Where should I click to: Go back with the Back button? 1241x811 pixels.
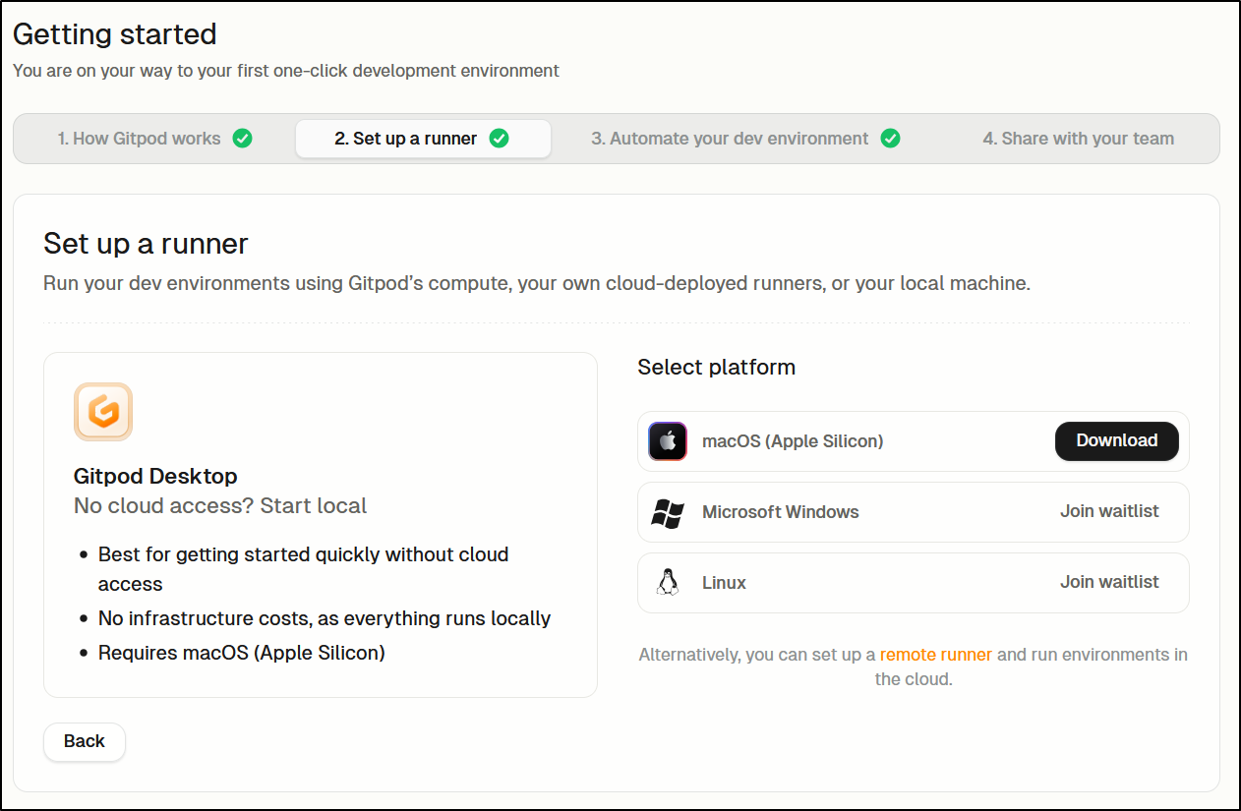click(85, 742)
